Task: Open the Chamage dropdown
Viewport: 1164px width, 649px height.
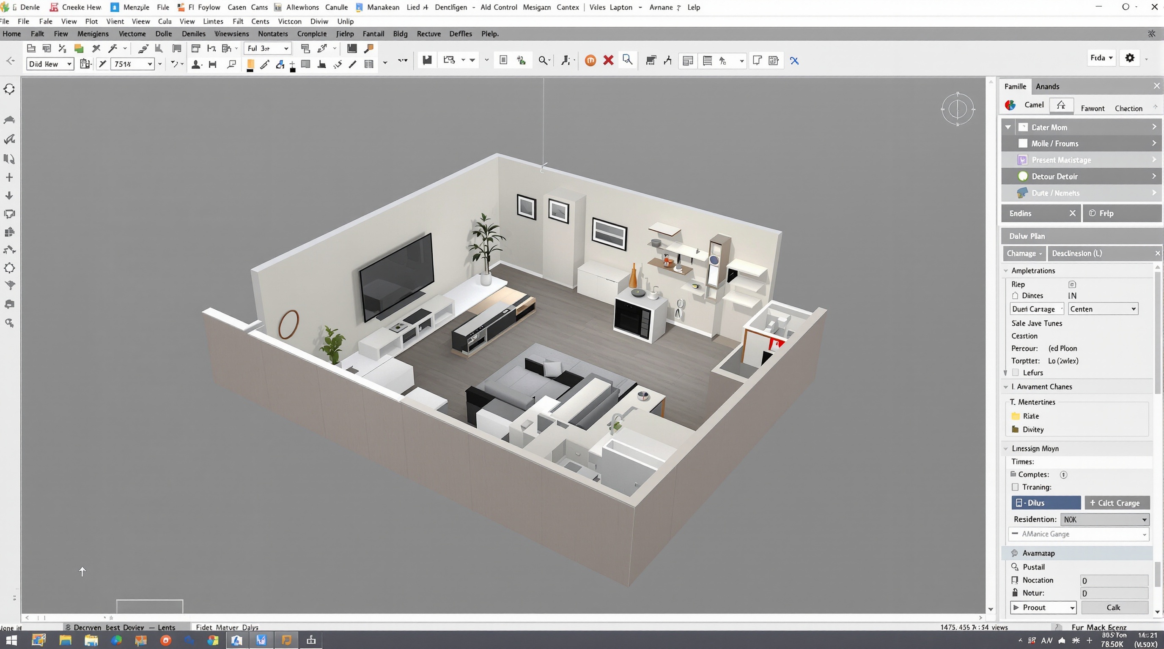Action: pyautogui.click(x=1024, y=253)
